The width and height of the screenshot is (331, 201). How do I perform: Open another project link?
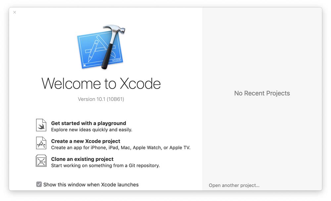tap(234, 185)
